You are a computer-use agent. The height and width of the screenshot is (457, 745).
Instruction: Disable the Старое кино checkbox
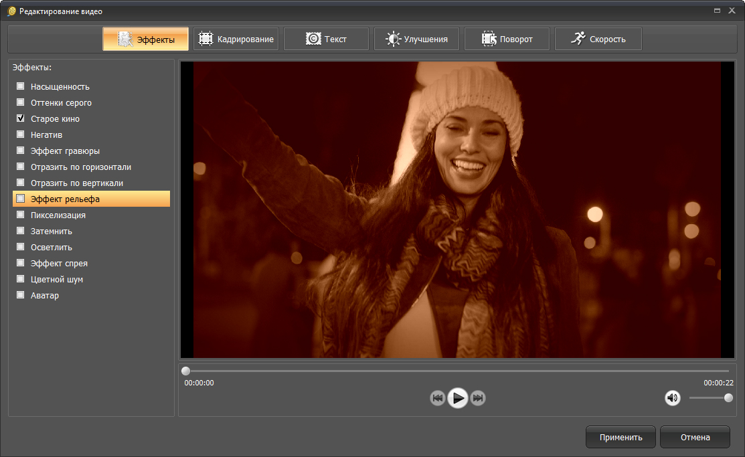pos(21,118)
